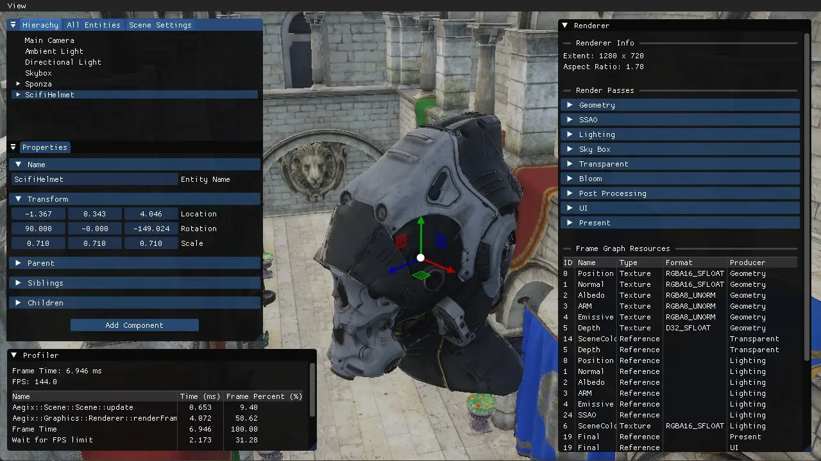The height and width of the screenshot is (461, 821).
Task: Click the red X-axis gizmo arrow
Action: [x=449, y=270]
